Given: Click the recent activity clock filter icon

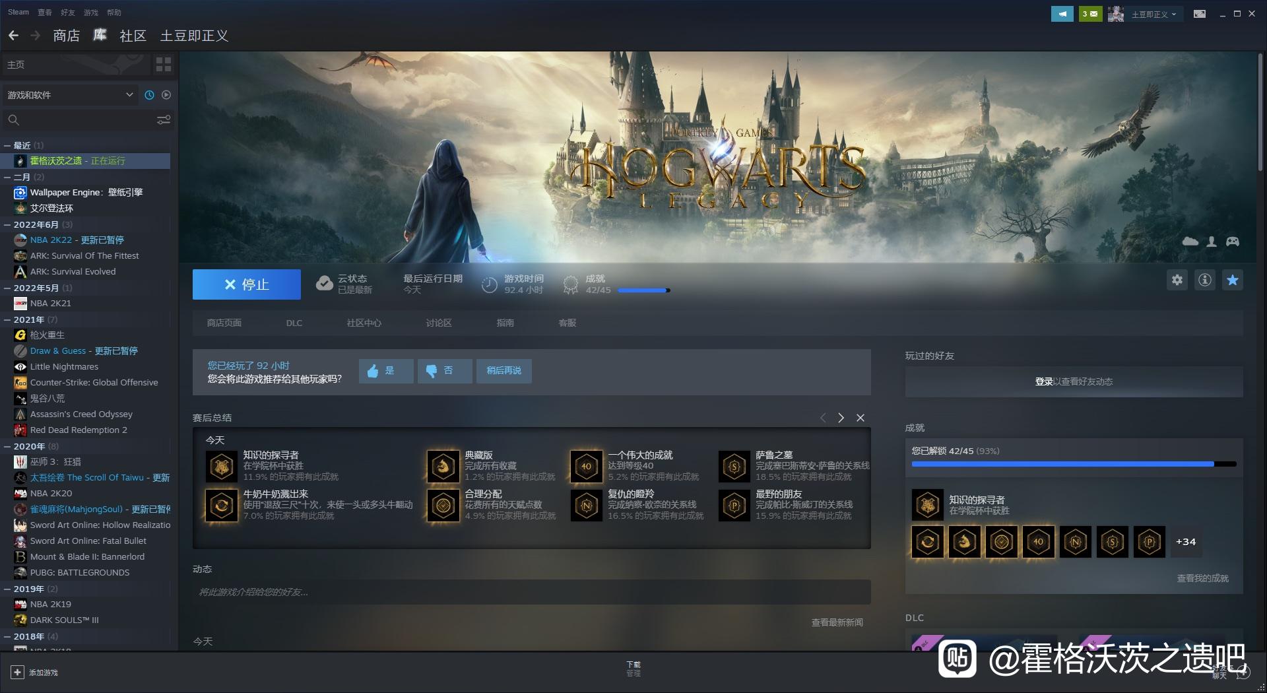Looking at the screenshot, I should point(149,95).
